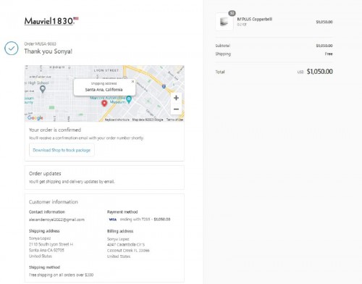Click the 'Order updates' heading
Viewport: 362px width, 284px height.
45,173
